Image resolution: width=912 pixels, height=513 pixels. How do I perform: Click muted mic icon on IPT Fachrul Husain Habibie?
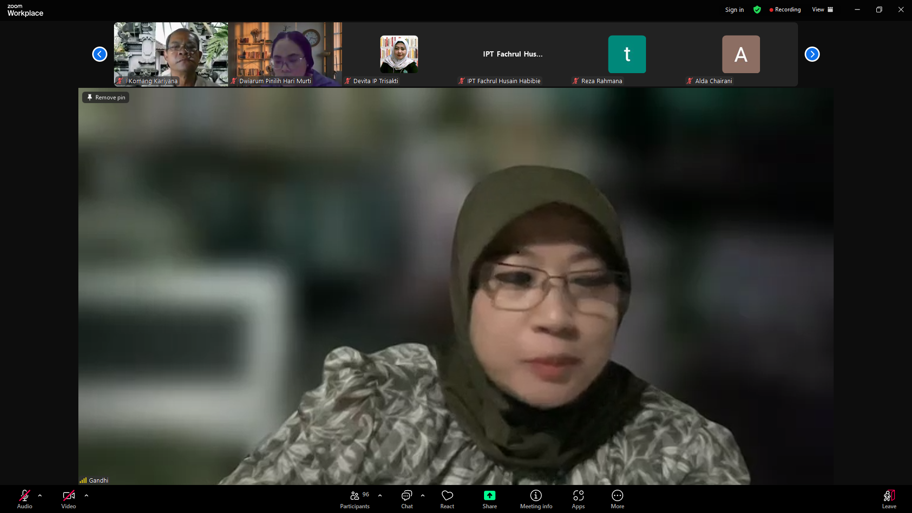462,81
